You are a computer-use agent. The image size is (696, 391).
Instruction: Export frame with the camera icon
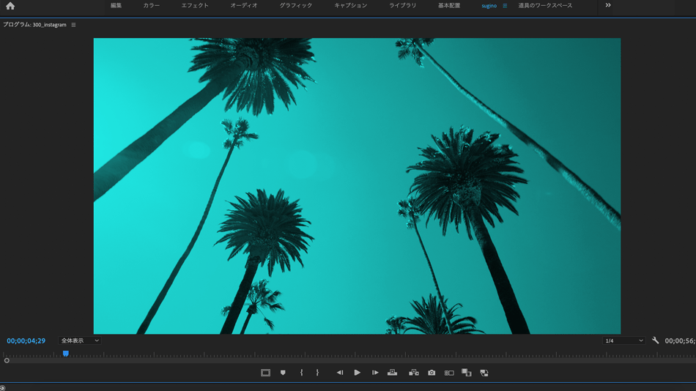(x=432, y=373)
